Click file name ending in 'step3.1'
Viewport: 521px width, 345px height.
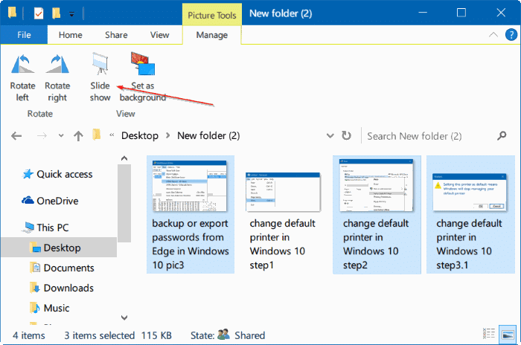[469, 244]
